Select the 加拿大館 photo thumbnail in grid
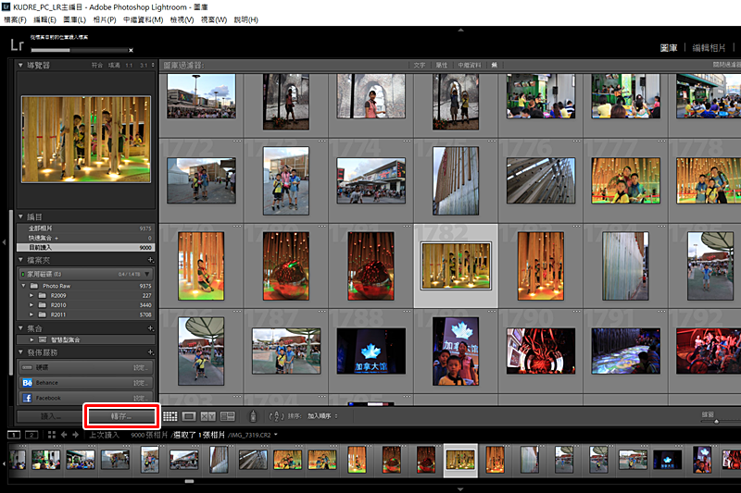This screenshot has height=493, width=741. tap(370, 351)
